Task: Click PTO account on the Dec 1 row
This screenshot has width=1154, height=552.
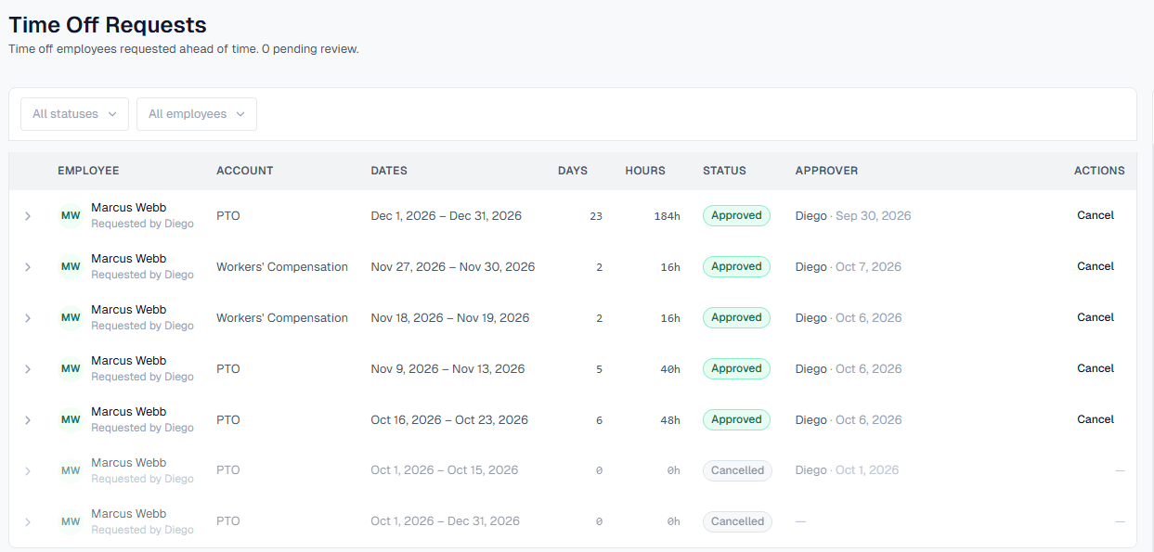Action: pos(228,216)
